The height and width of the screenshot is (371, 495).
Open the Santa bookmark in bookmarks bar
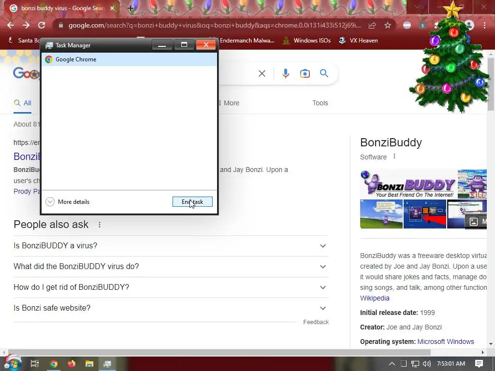click(24, 41)
